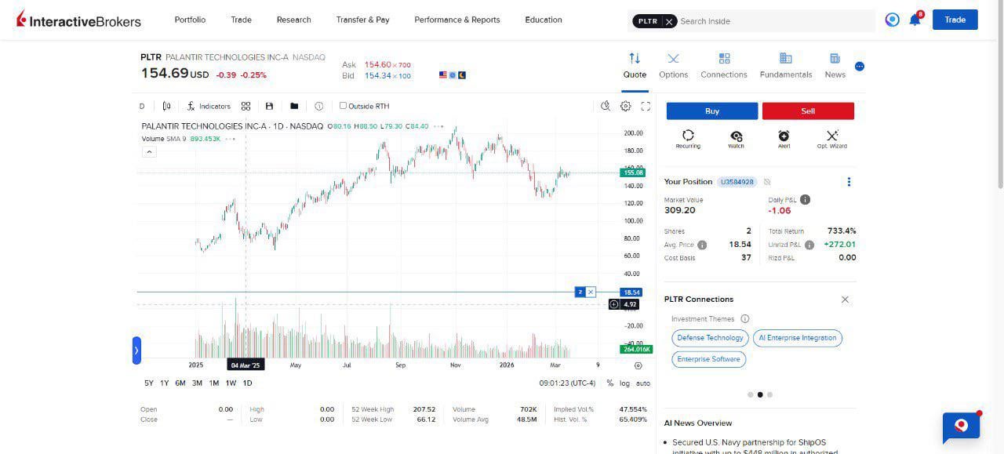This screenshot has width=1004, height=454.
Task: Toggle the auto scale option
Action: coord(642,383)
